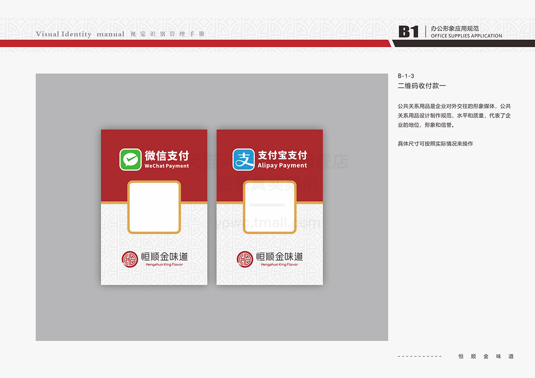Select the empty QR frame on WeChat card

tap(154, 207)
